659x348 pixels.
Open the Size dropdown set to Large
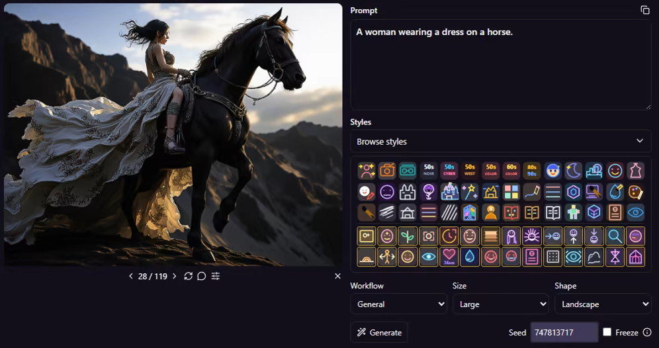coord(501,304)
